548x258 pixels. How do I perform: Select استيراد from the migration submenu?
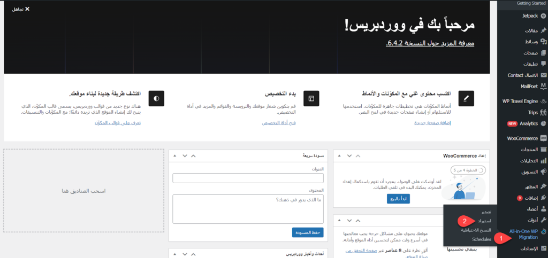coord(485,221)
